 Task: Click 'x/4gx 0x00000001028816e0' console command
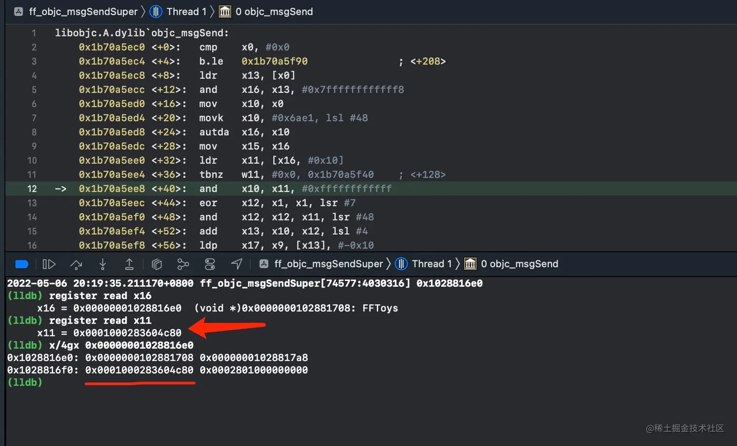(x=121, y=346)
